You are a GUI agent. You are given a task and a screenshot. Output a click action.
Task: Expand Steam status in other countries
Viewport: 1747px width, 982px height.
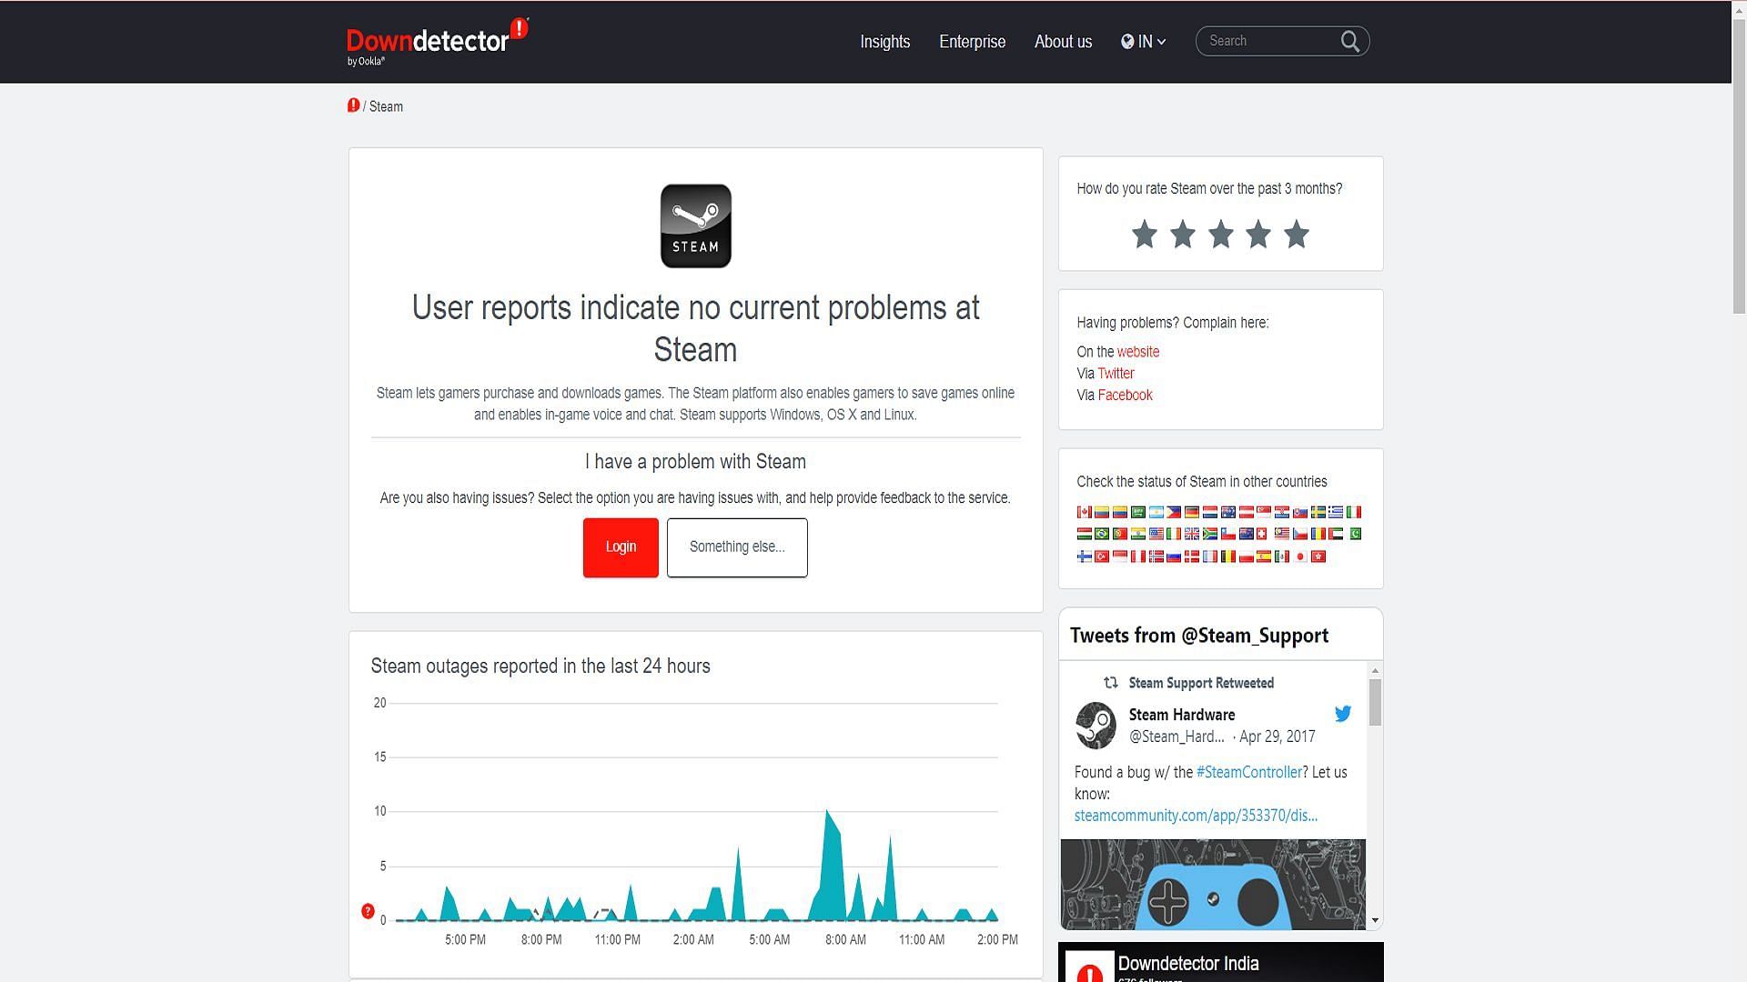click(1201, 481)
